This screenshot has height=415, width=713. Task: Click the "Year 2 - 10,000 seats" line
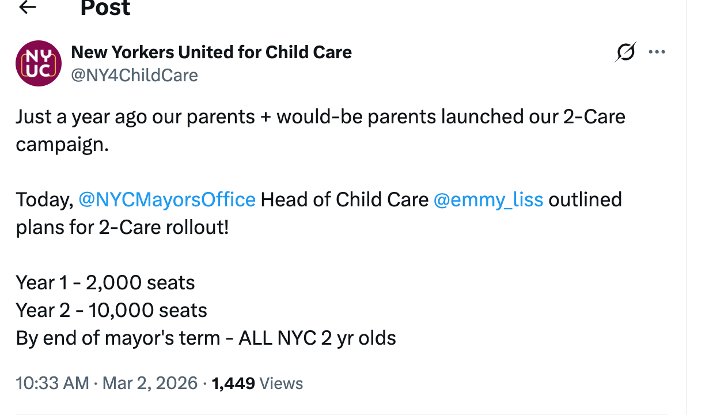pos(111,310)
